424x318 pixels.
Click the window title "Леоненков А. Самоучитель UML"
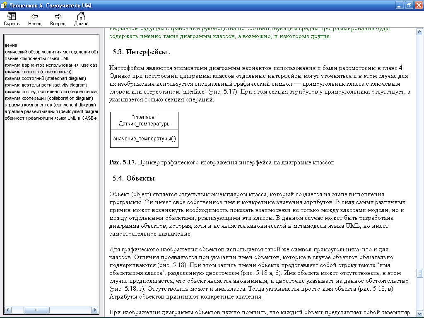pyautogui.click(x=51, y=5)
